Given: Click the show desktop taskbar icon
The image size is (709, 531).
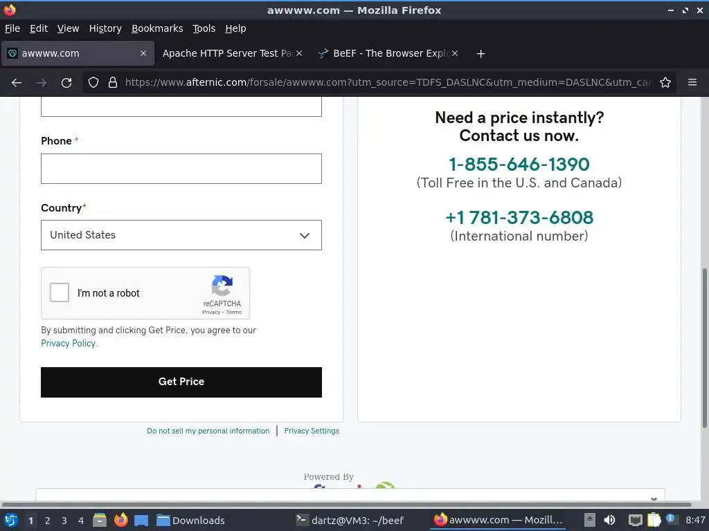Looking at the screenshot, I should 141,521.
